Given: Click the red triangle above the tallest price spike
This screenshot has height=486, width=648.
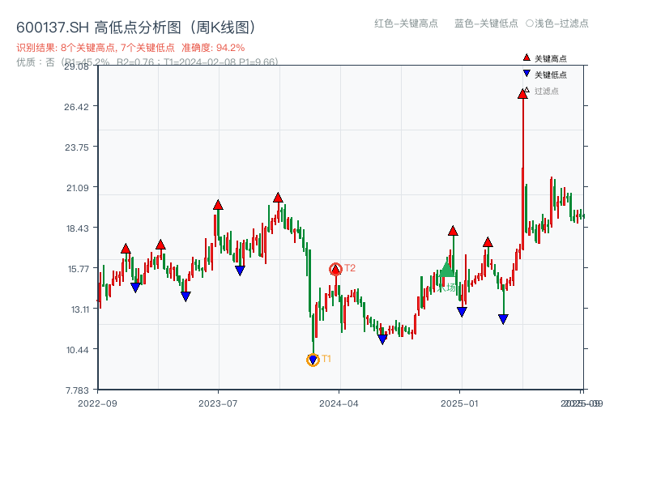Looking at the screenshot, I should 522,95.
